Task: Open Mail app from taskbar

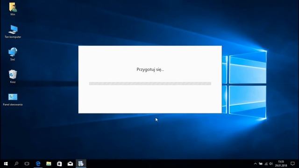Action: (x=70, y=164)
